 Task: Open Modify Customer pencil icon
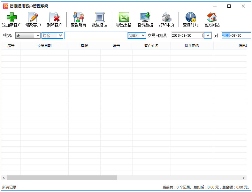pyautogui.click(x=33, y=19)
